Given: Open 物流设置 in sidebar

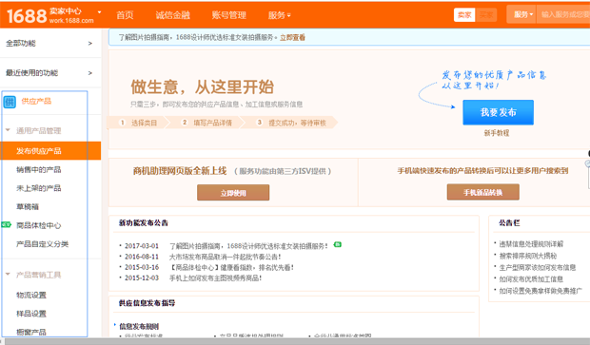Looking at the screenshot, I should 30,295.
